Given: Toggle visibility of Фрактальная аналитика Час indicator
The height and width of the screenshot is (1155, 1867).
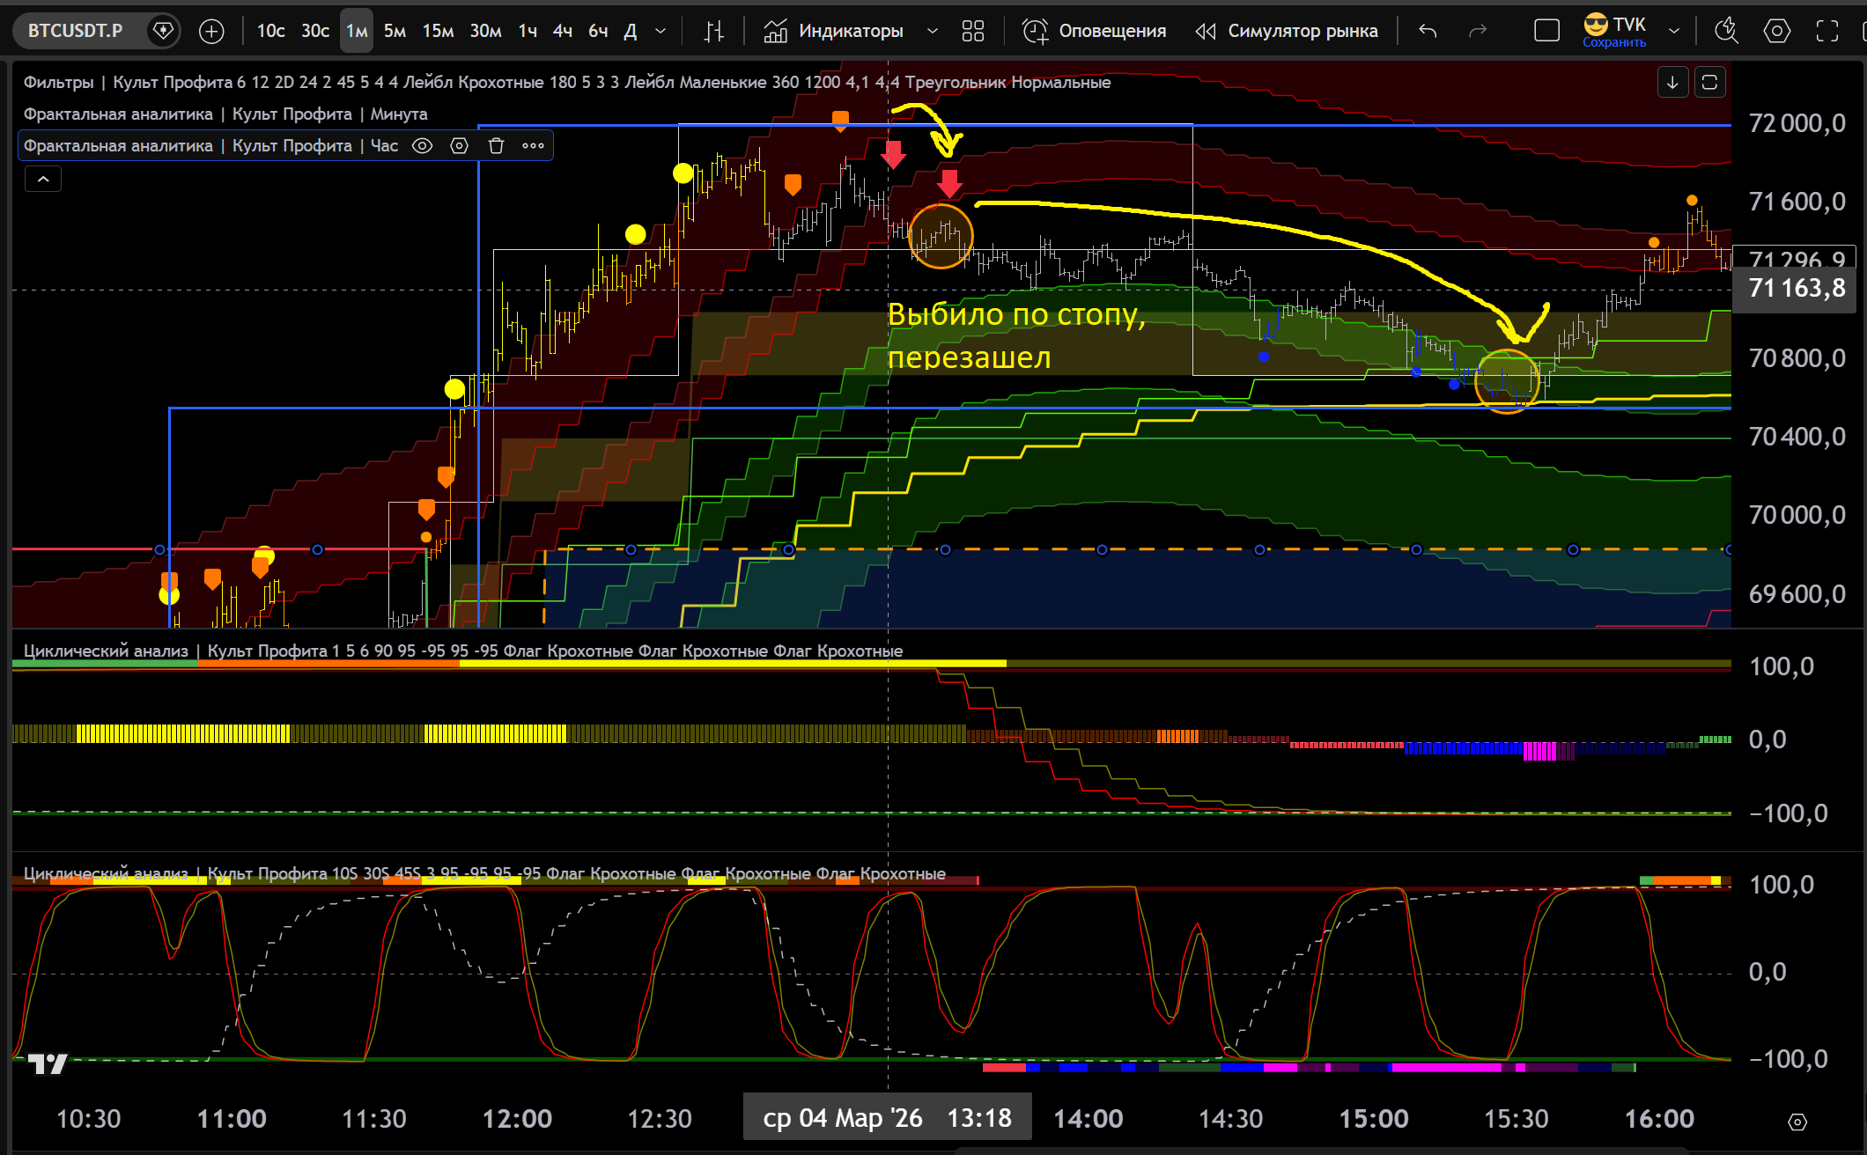Looking at the screenshot, I should coord(423,146).
